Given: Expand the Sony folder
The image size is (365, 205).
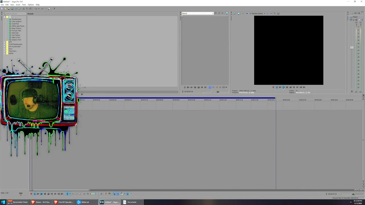Looking at the screenshot, I should point(5,49).
